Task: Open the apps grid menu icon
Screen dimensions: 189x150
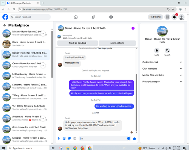Action: (167, 17)
